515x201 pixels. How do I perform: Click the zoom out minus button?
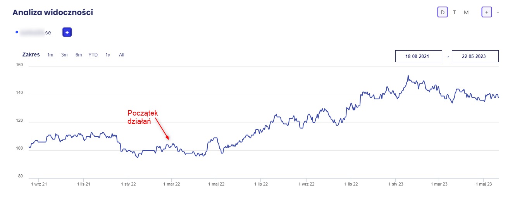click(498, 12)
